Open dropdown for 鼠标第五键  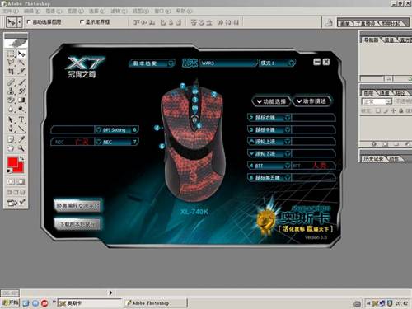click(x=288, y=178)
